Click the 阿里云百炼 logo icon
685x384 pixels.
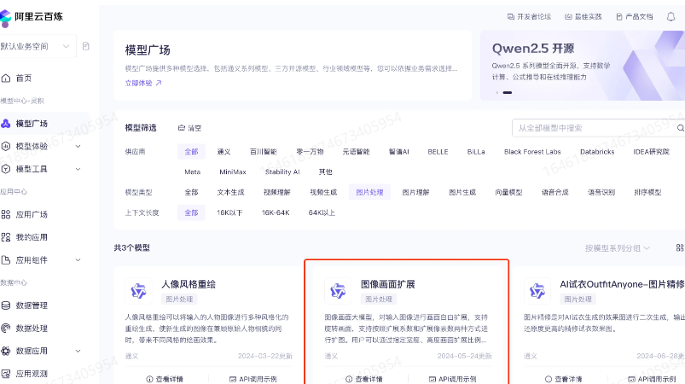(5, 18)
